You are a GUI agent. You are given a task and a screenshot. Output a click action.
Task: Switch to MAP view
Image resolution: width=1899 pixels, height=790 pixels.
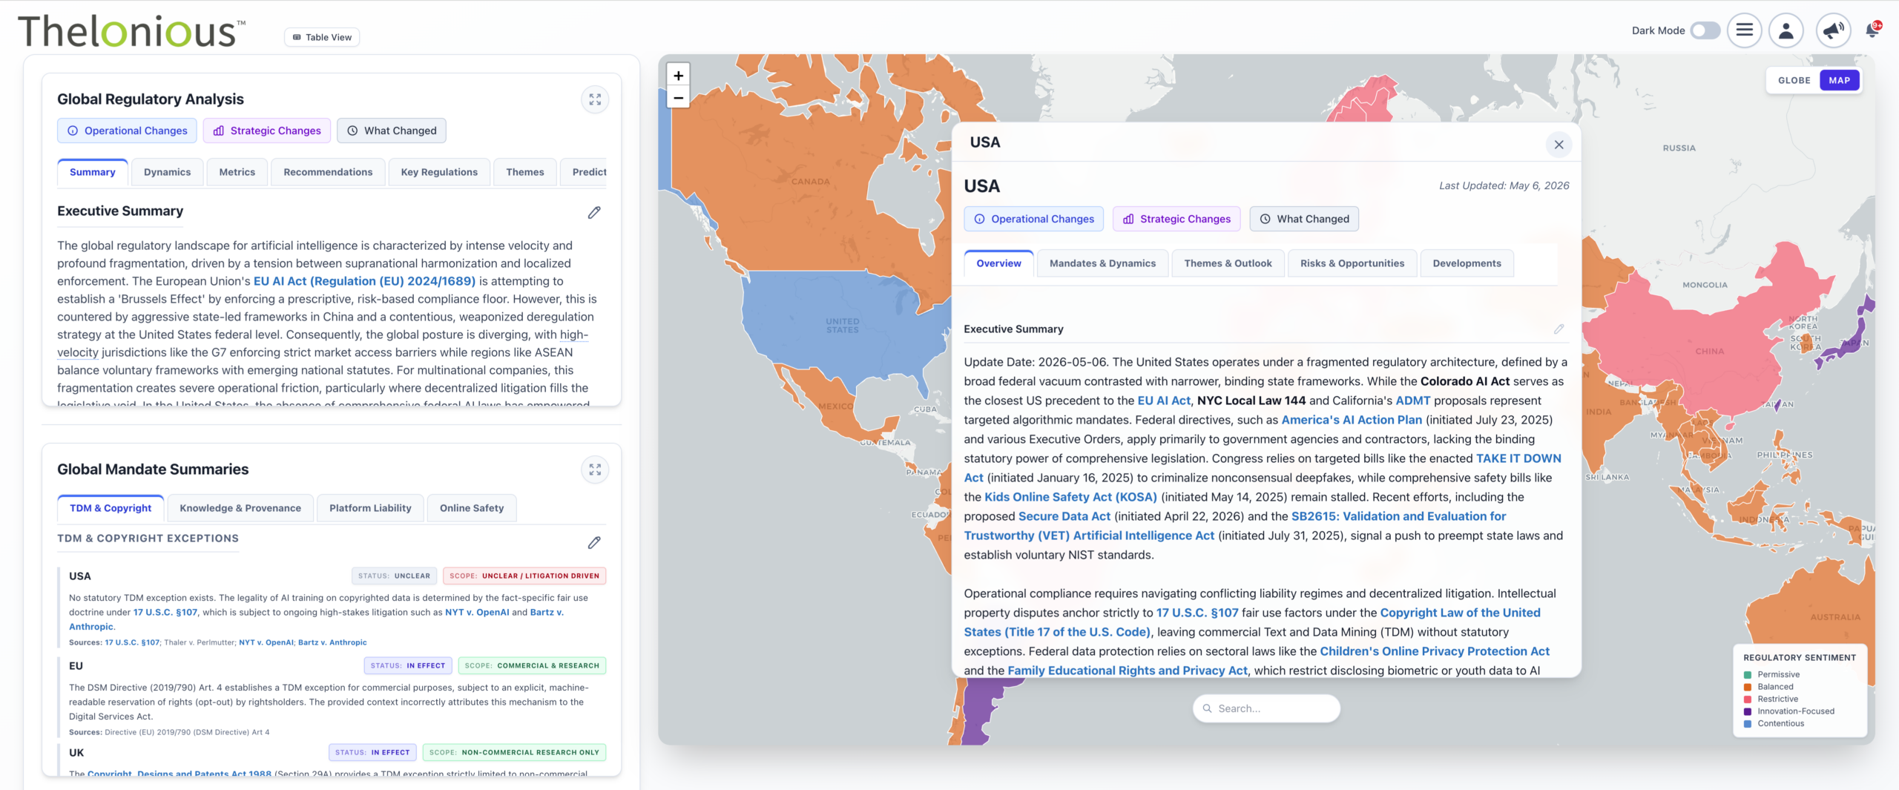pos(1839,80)
